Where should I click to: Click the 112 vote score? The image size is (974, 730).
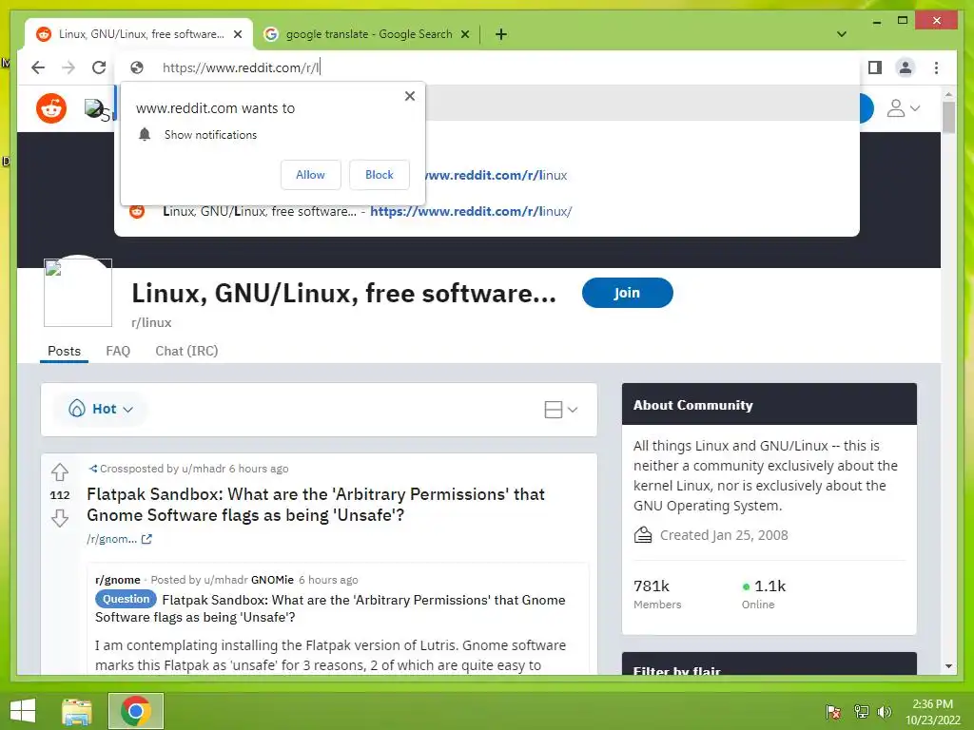click(x=60, y=495)
